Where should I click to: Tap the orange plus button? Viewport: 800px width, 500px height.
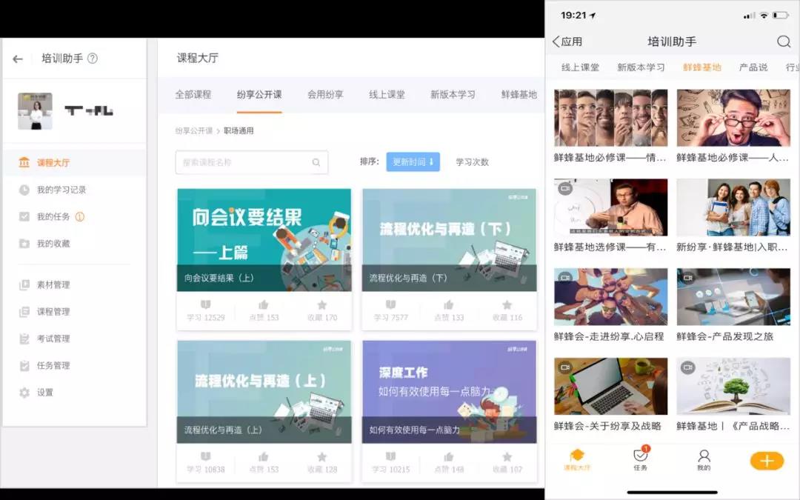tap(767, 461)
